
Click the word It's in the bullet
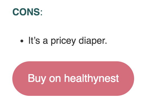click(34, 40)
